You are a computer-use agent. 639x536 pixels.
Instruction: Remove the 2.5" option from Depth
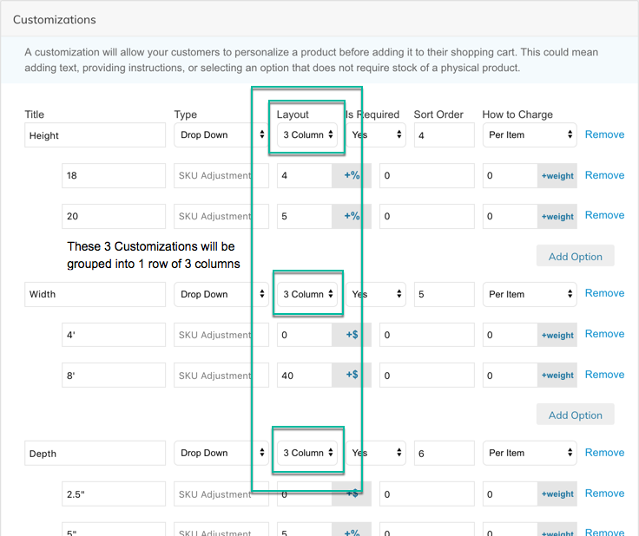[x=604, y=494]
